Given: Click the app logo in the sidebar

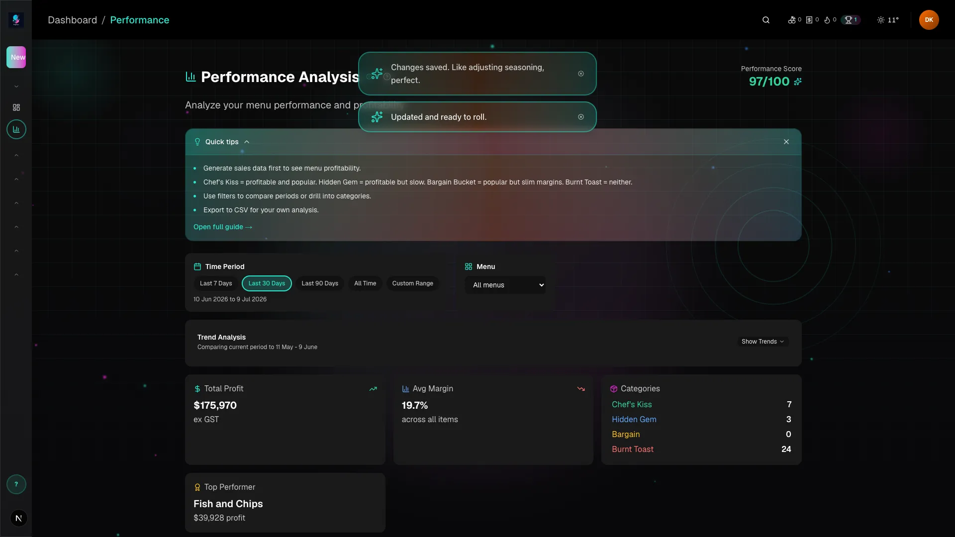Looking at the screenshot, I should pos(16,20).
